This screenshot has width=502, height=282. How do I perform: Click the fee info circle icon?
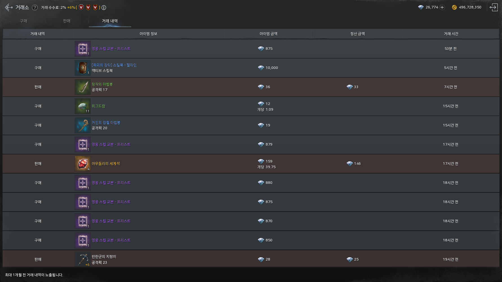point(104,8)
